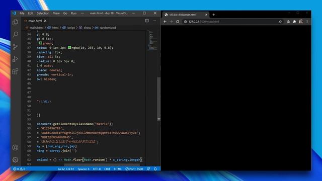Open the Accounts menu icon
This screenshot has height=181, width=322.
point(15,147)
